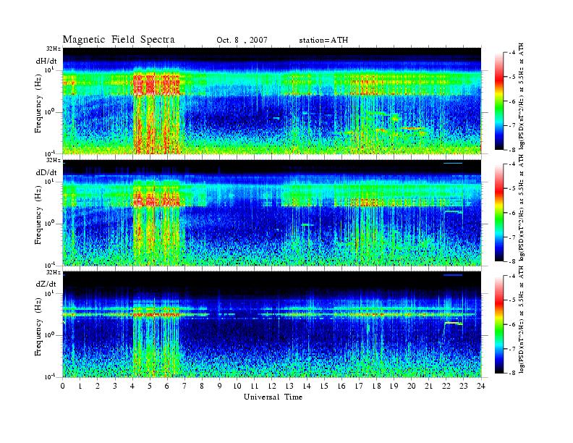Click the "Universal Time" axis label

click(x=273, y=397)
